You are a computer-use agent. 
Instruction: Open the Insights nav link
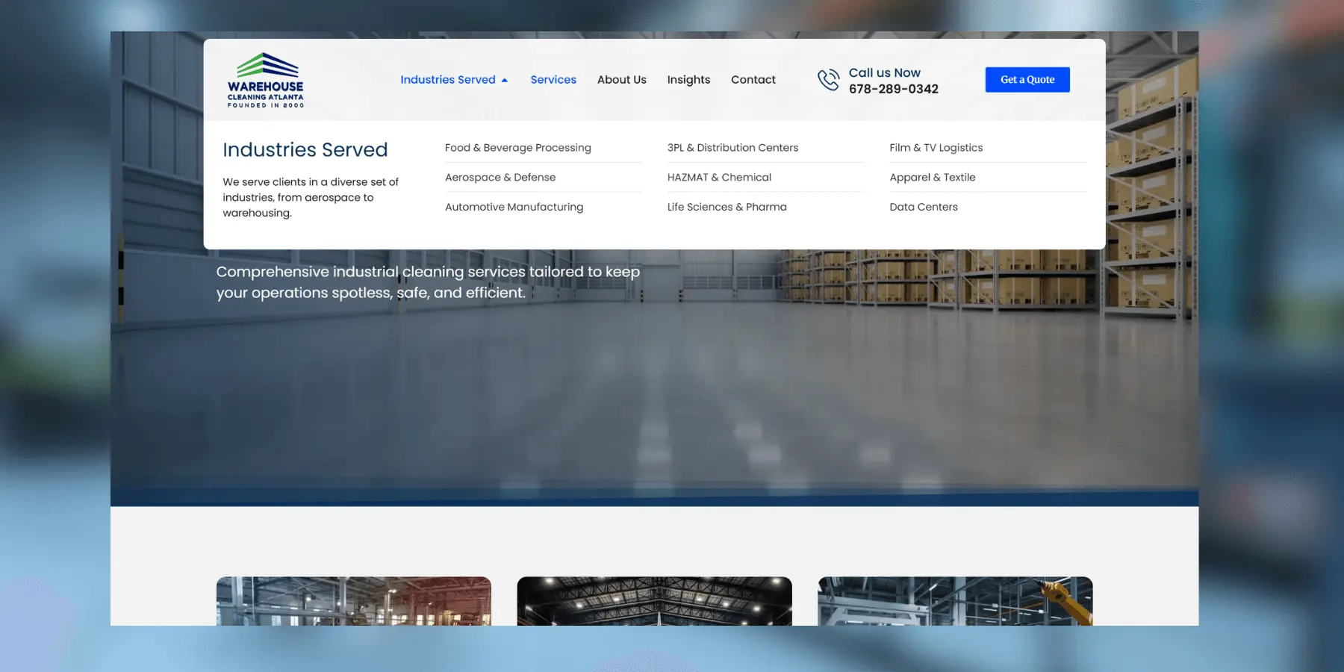coord(688,80)
